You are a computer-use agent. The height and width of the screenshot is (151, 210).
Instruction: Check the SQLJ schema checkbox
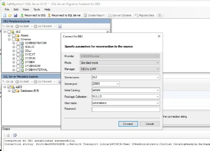(18, 51)
